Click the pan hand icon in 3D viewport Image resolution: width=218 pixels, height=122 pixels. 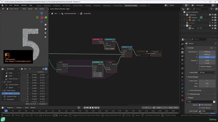pyautogui.click(x=45, y=29)
